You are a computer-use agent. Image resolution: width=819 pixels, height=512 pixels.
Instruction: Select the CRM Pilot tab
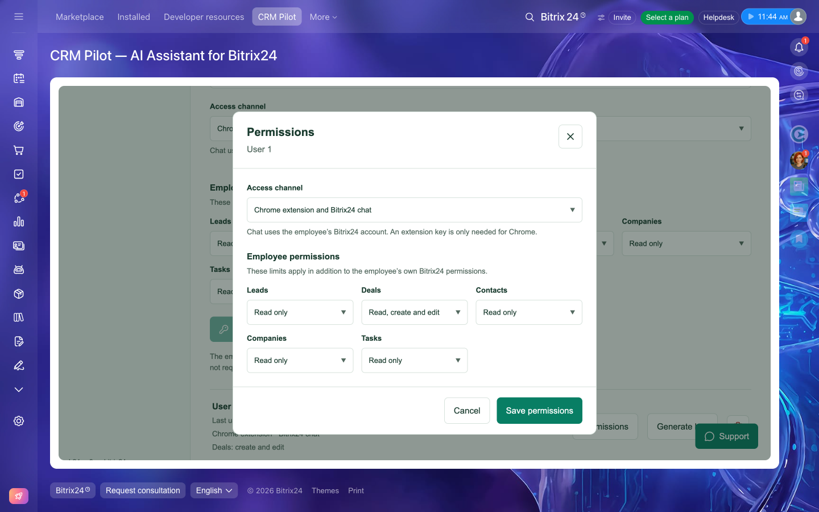(277, 17)
